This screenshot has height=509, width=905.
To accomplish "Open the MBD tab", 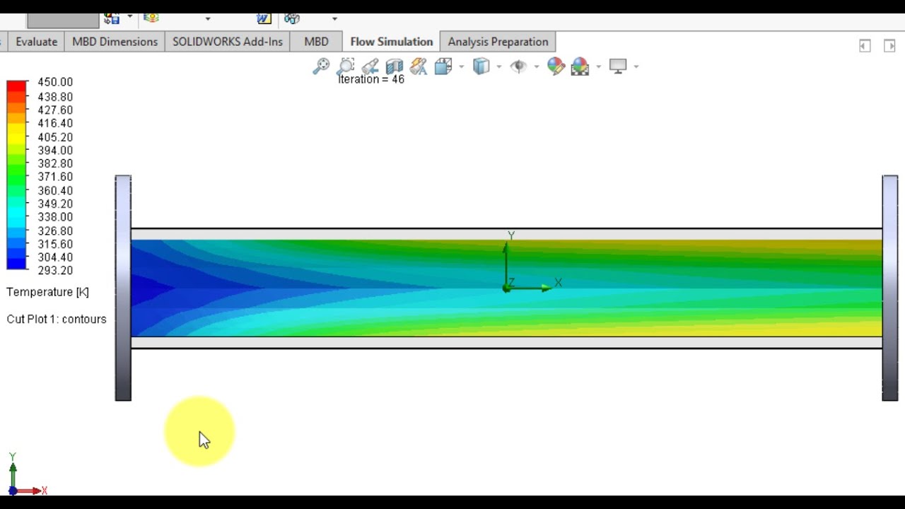I will tap(316, 42).
